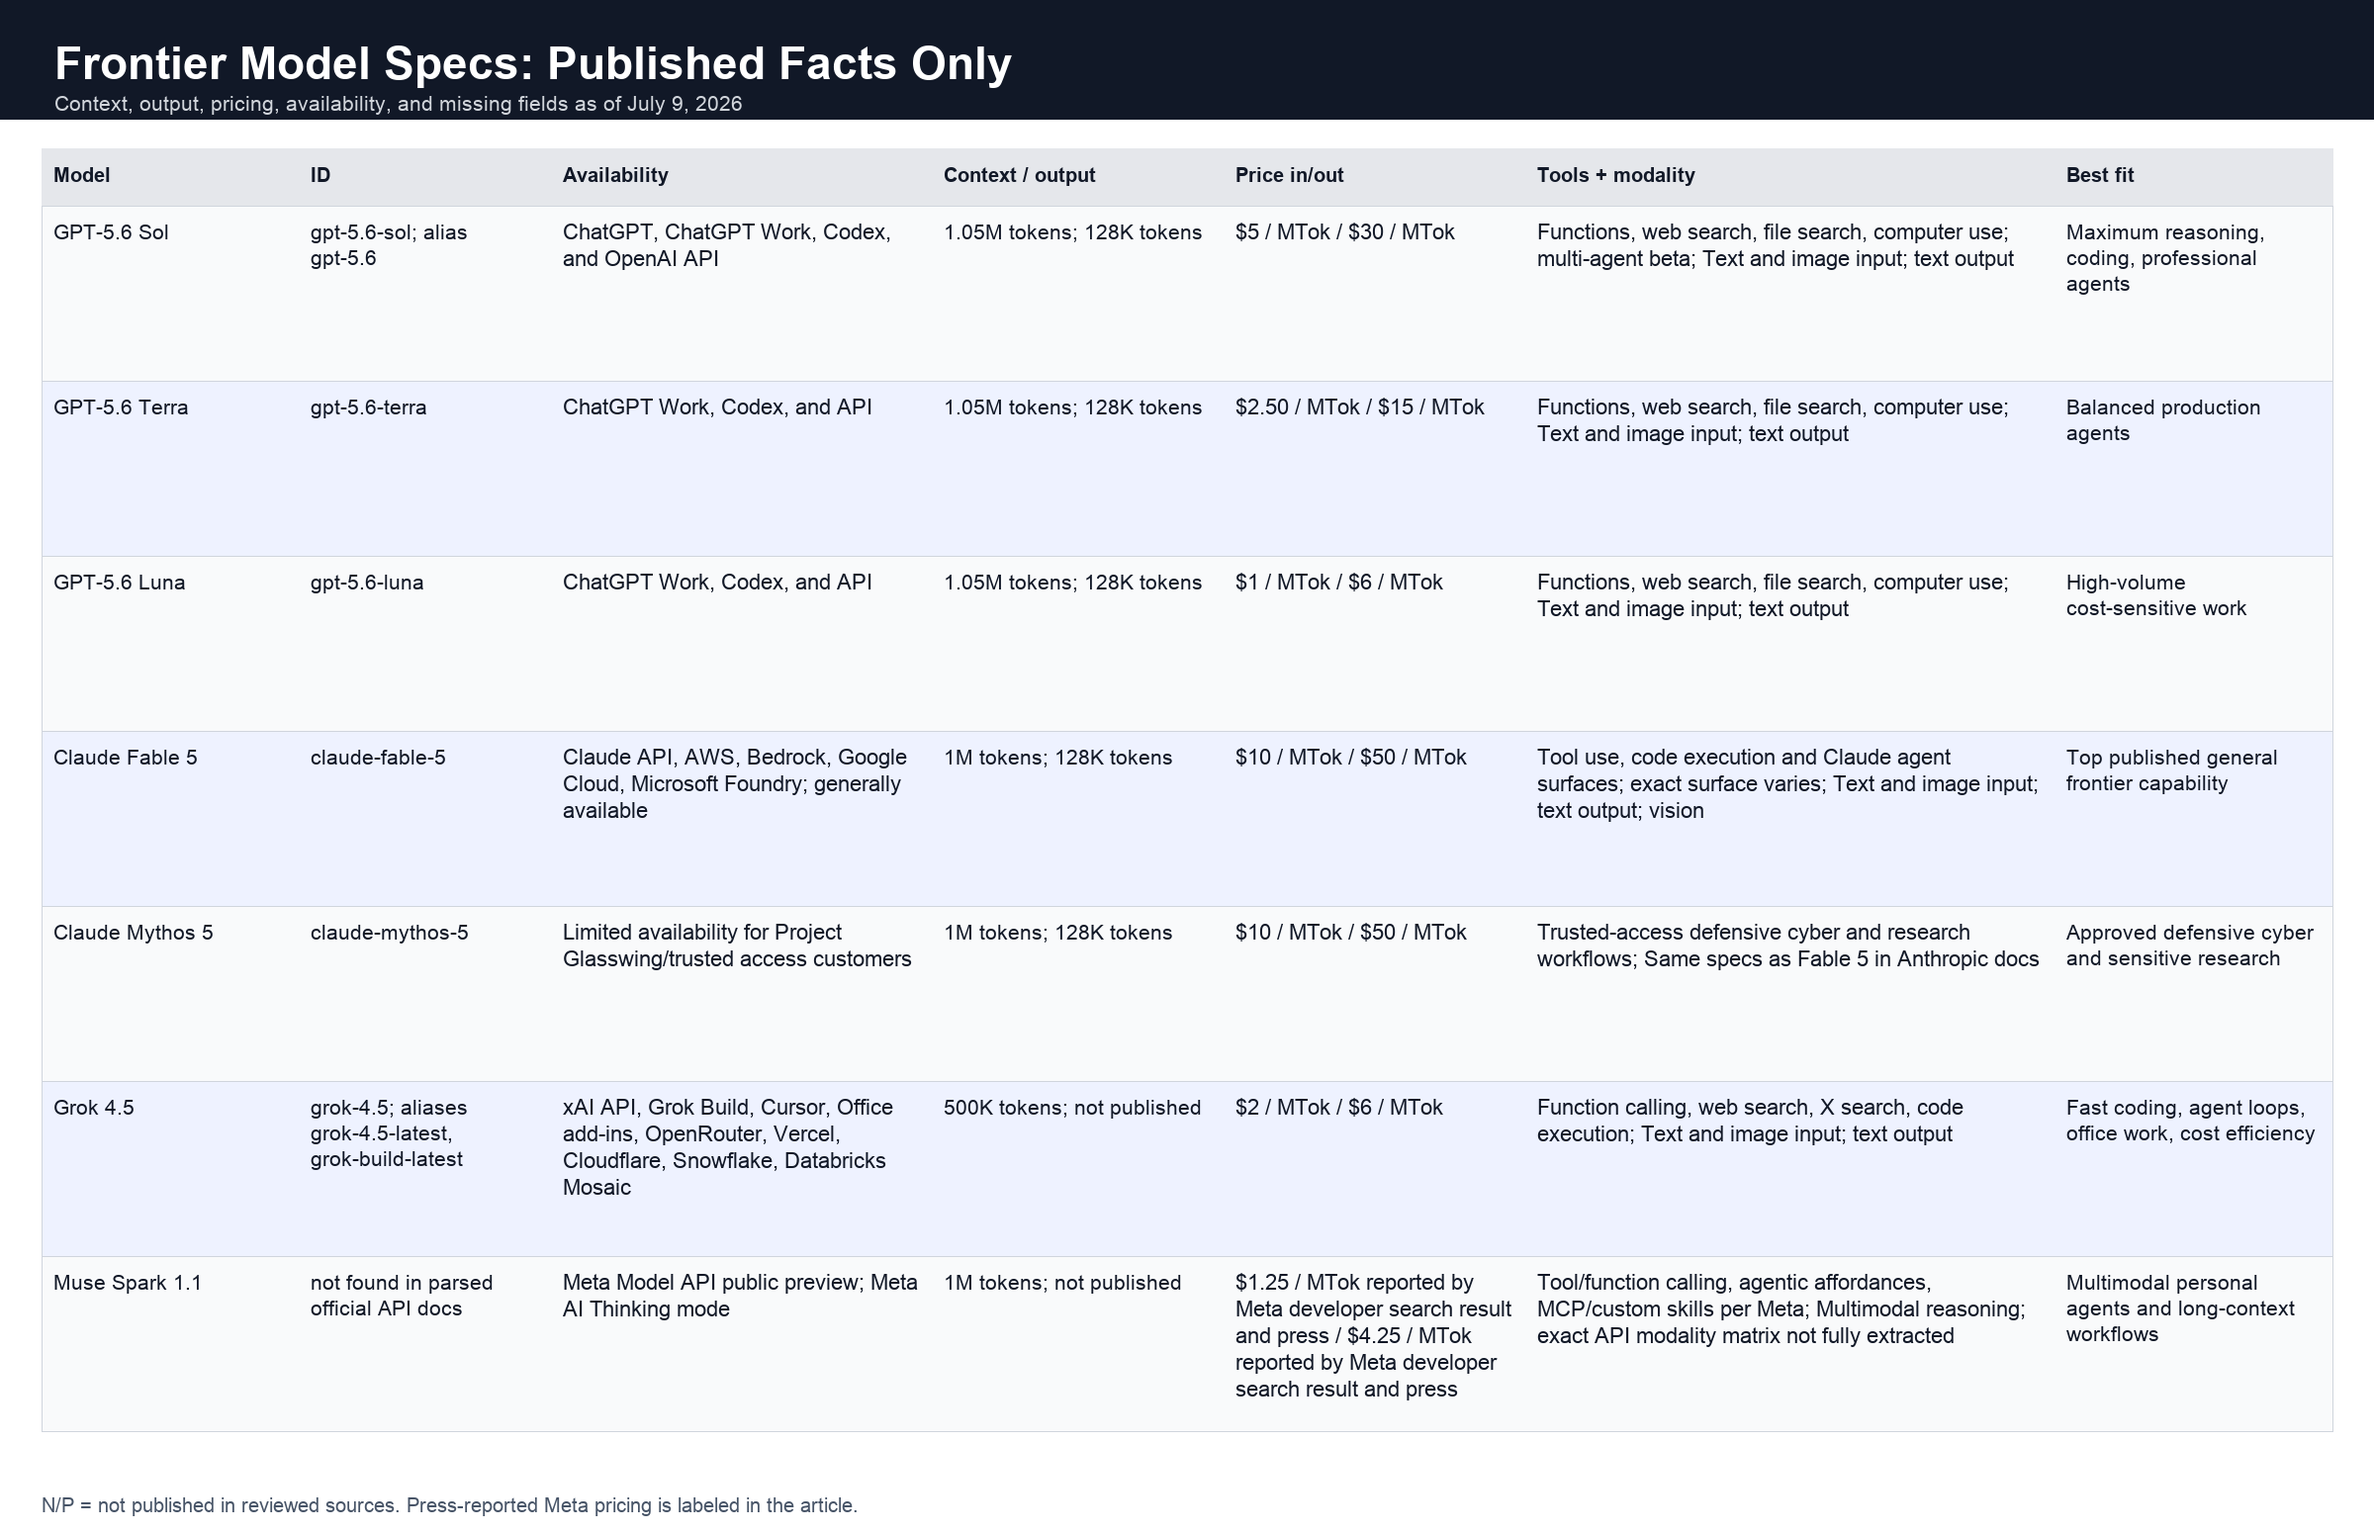
Task: Select the 'Balanced production agents' cell
Action: tap(2163, 421)
